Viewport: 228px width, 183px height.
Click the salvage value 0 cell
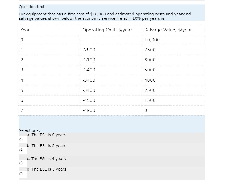(145, 110)
